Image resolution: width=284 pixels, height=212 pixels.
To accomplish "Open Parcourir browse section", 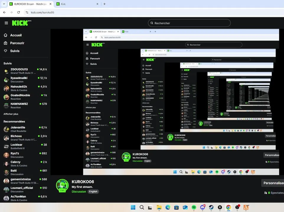I will coord(17,43).
